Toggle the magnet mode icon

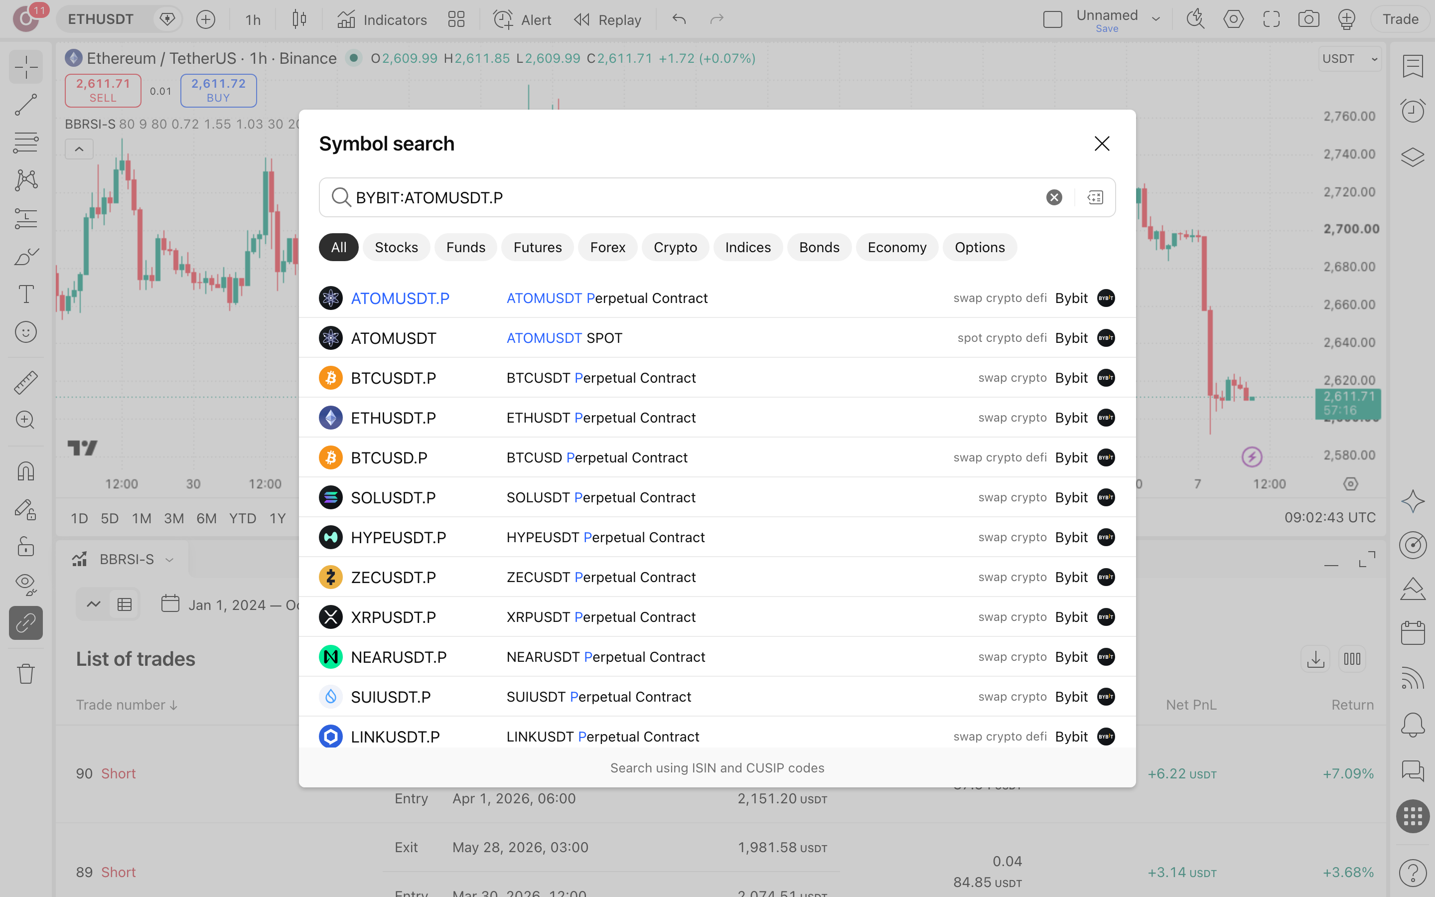[26, 471]
